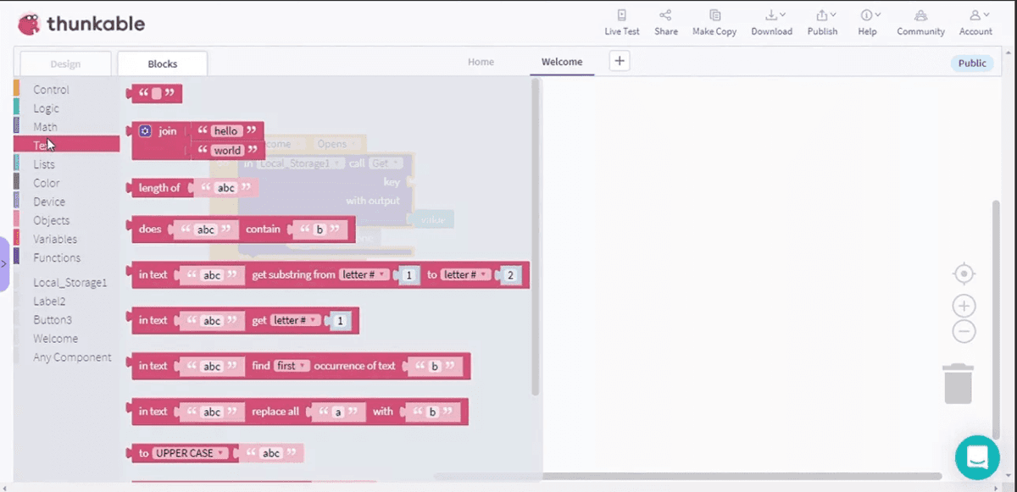The image size is (1017, 492).
Task: Add a new screen with plus button
Action: 620,61
